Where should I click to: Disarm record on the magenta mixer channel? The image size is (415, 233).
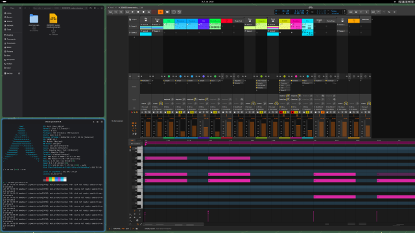click(292, 112)
